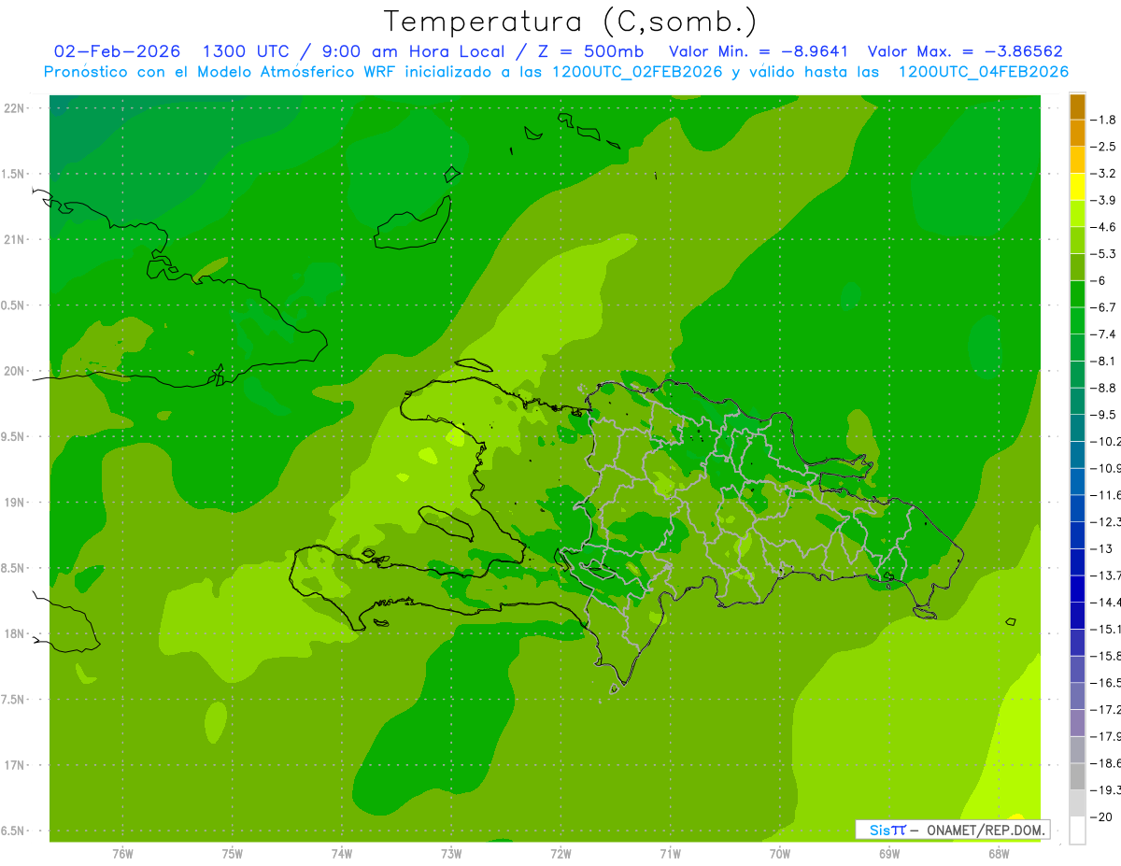
Task: Click the bright yellow swatch between -3.2 and -3.9
Action: pos(1077,187)
